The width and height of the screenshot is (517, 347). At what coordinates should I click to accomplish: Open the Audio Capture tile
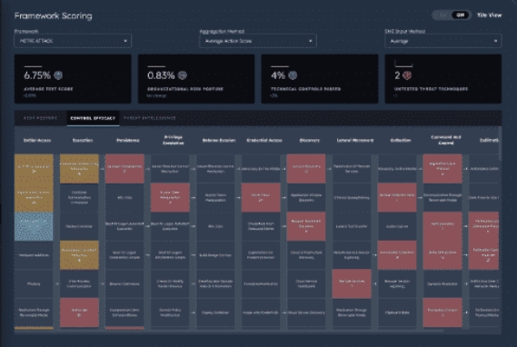click(397, 226)
